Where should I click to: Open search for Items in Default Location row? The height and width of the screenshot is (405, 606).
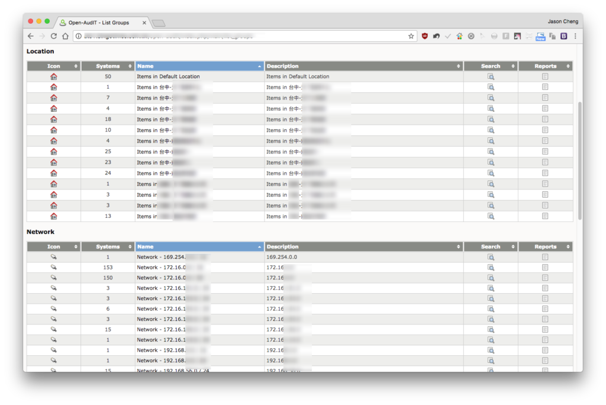pyautogui.click(x=491, y=76)
